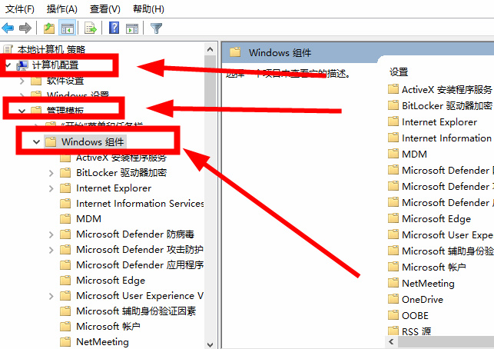
Task: Select Microsoft Edge in the left tree
Action: [x=110, y=281]
